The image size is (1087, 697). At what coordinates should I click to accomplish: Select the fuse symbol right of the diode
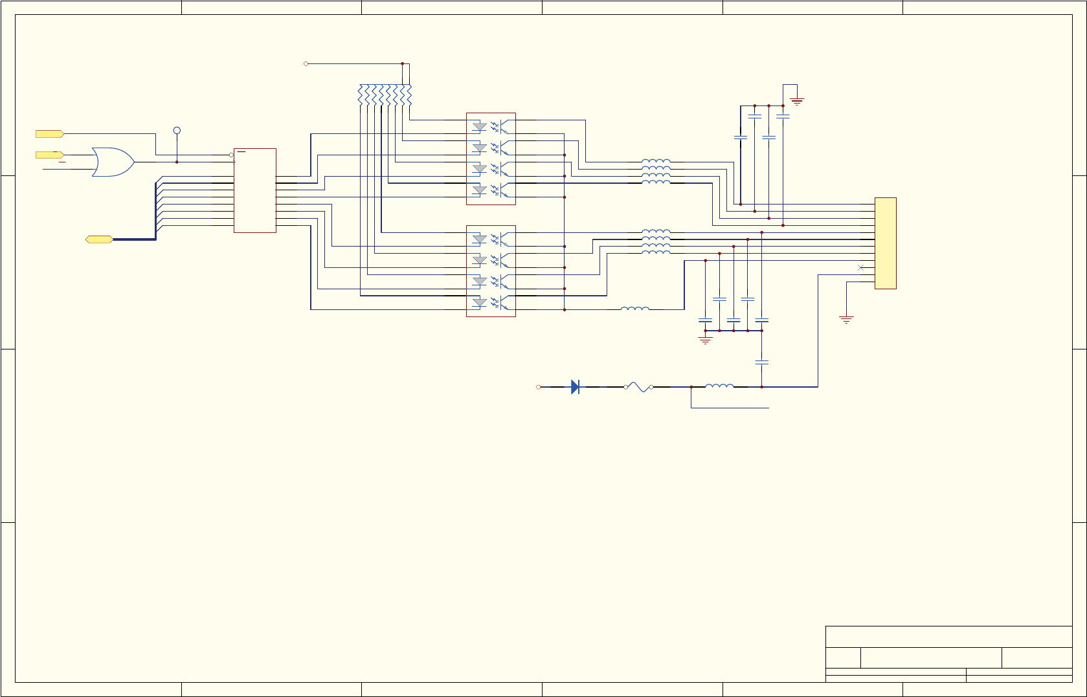(638, 387)
